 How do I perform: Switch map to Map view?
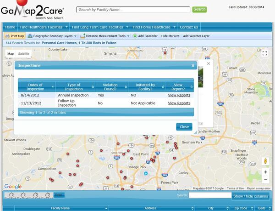10,54
